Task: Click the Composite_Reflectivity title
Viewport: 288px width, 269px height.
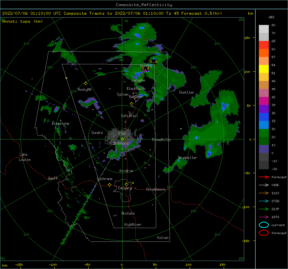Action: coord(144,5)
